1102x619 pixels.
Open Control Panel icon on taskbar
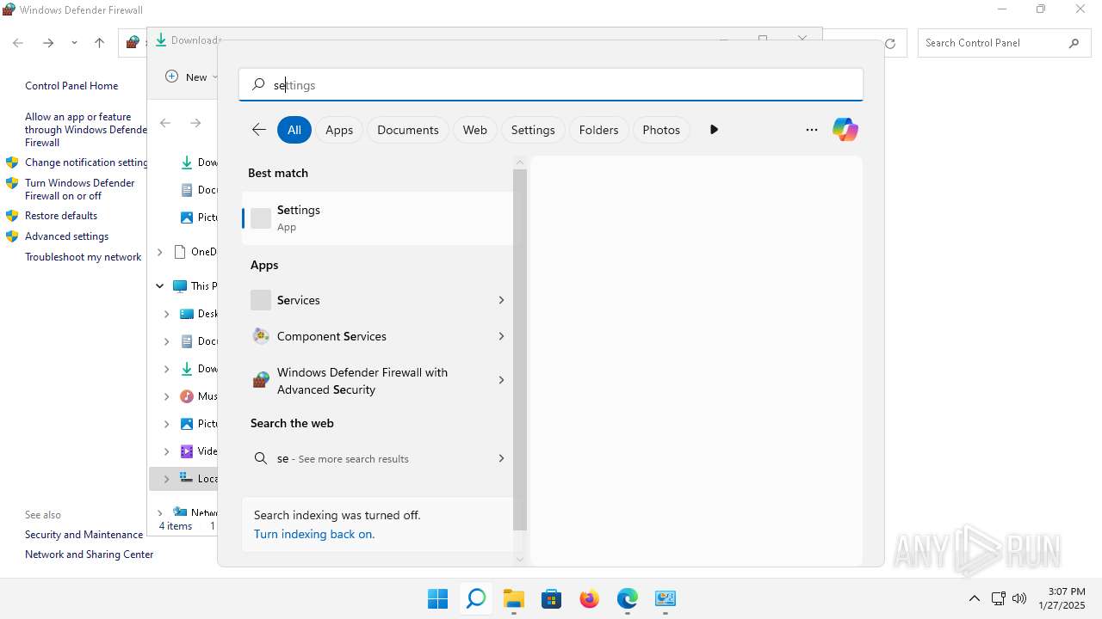666,599
